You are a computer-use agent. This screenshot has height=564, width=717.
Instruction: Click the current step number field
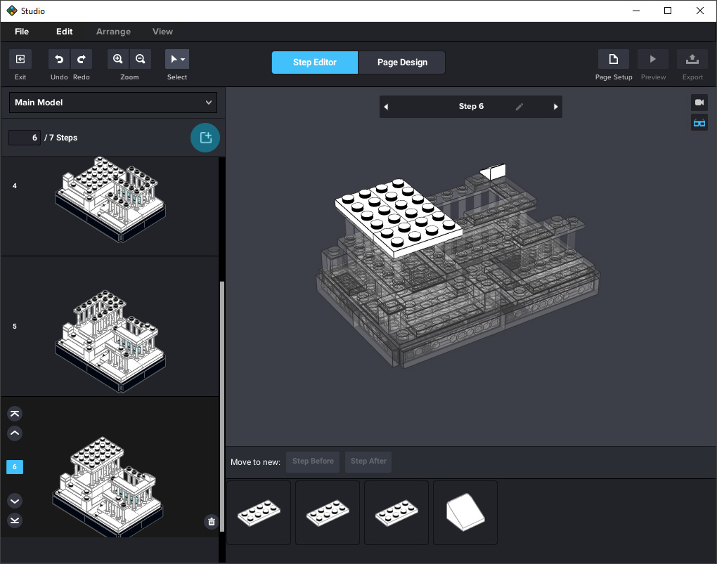pyautogui.click(x=25, y=138)
